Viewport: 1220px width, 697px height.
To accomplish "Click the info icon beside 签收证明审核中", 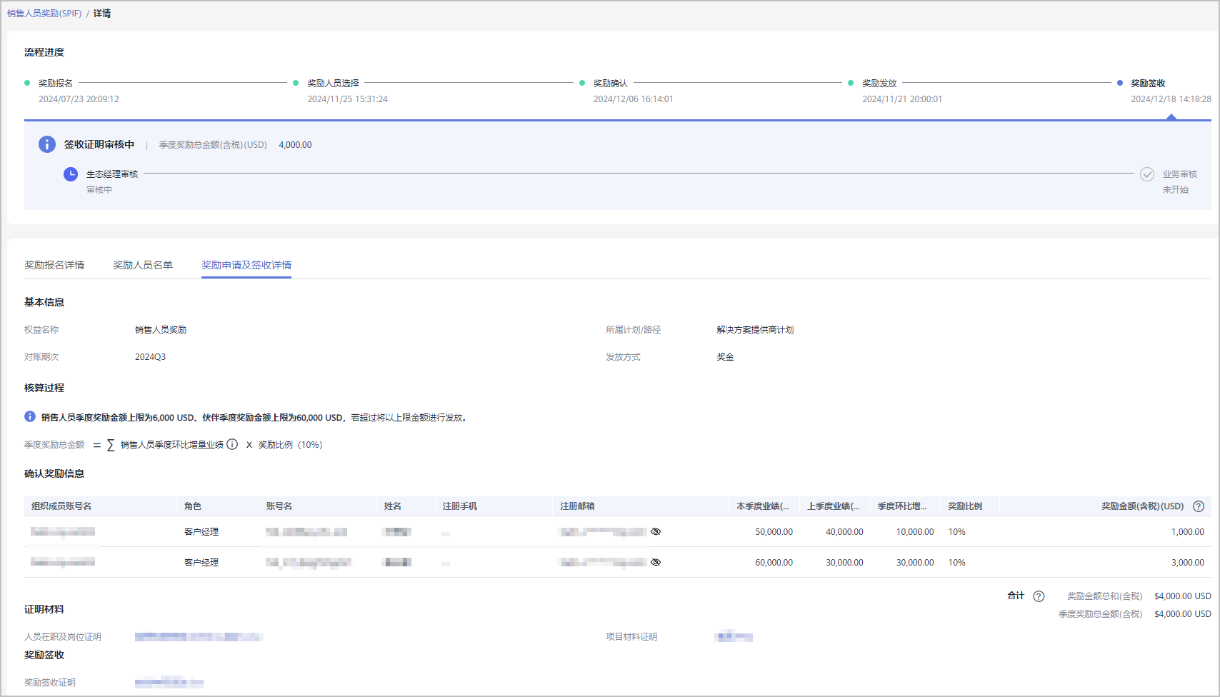I will [x=47, y=144].
